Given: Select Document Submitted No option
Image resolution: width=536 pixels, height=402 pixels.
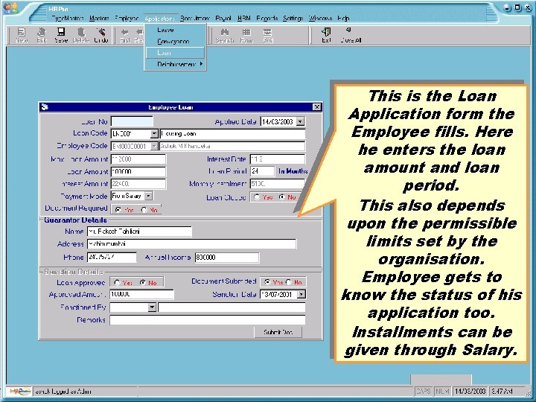Looking at the screenshot, I should point(289,281).
